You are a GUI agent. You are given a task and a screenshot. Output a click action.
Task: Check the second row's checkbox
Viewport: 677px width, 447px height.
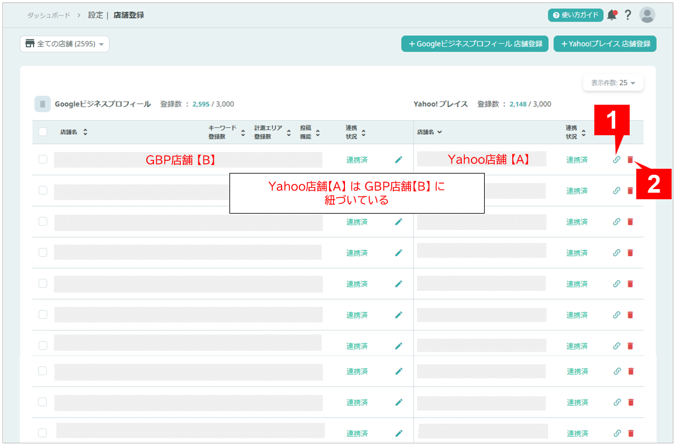(43, 190)
